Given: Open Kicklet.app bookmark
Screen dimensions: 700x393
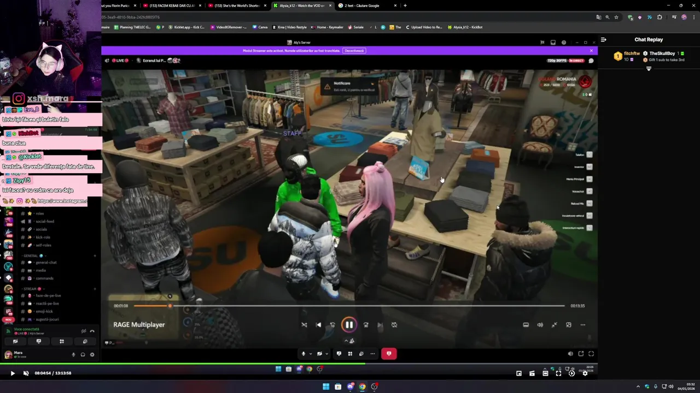Looking at the screenshot, I should tap(186, 27).
